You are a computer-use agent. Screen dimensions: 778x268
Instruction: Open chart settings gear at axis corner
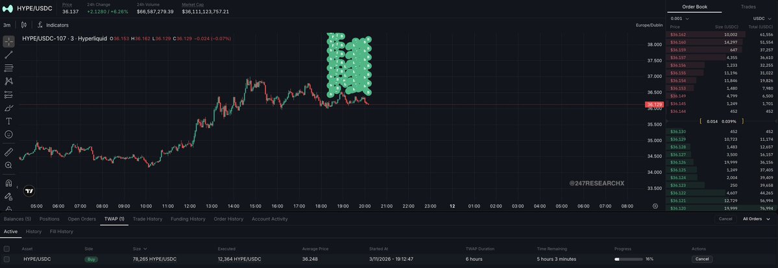click(655, 206)
